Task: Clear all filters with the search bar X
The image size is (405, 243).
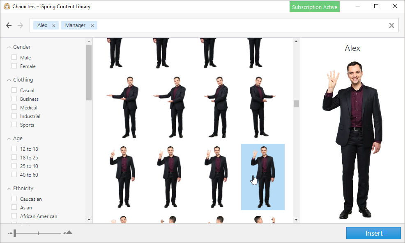Action: click(391, 25)
